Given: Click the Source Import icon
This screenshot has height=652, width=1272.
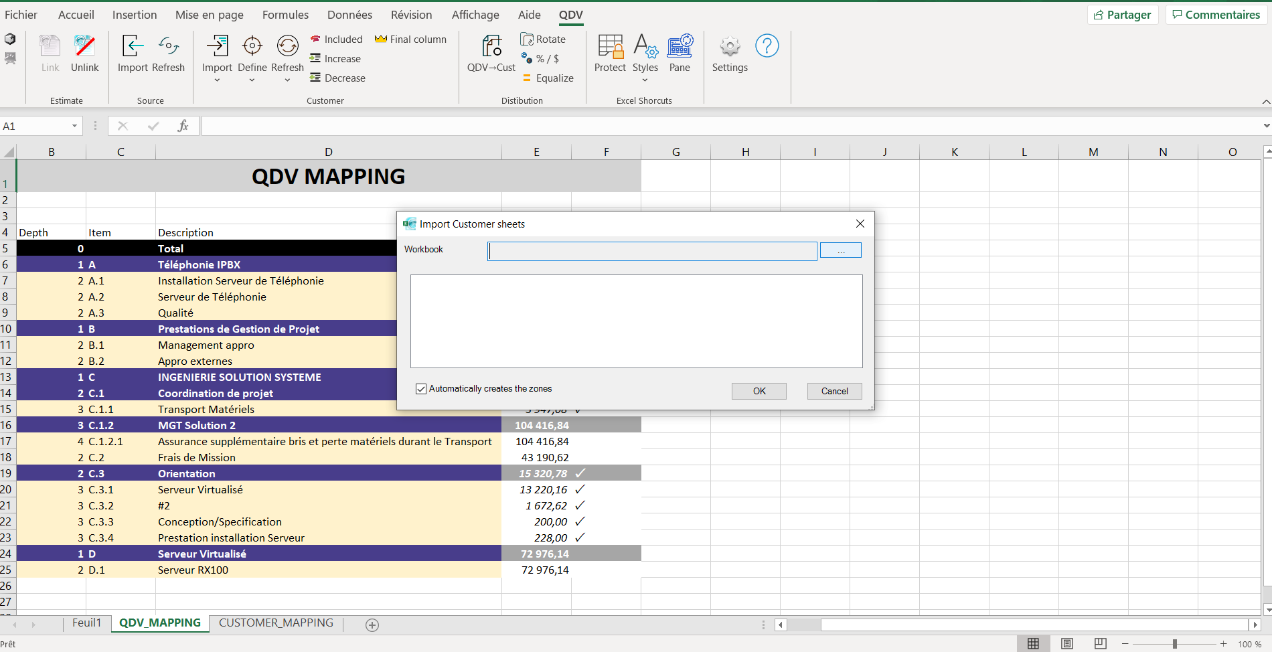Looking at the screenshot, I should click(x=133, y=46).
